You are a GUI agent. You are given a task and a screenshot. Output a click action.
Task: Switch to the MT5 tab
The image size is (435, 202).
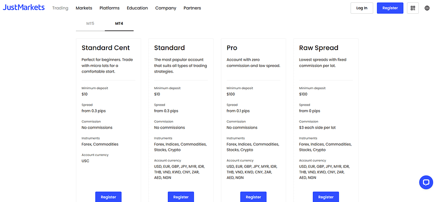tap(90, 23)
